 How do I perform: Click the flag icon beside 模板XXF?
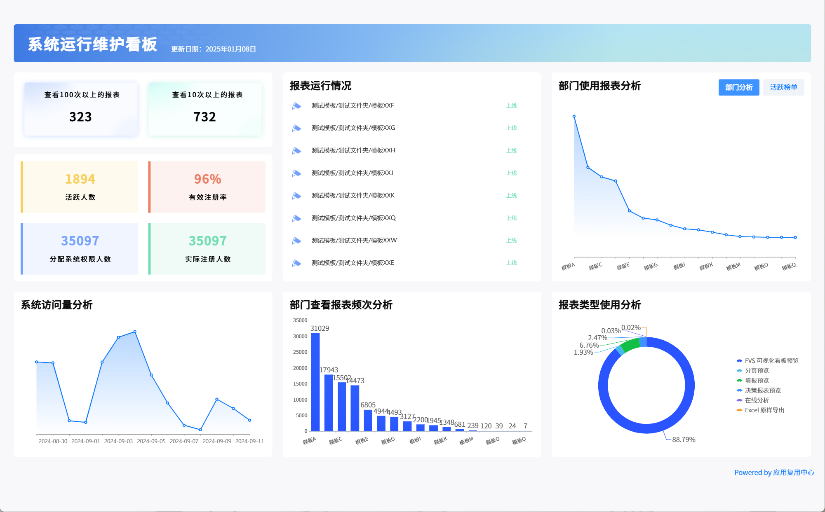click(296, 106)
